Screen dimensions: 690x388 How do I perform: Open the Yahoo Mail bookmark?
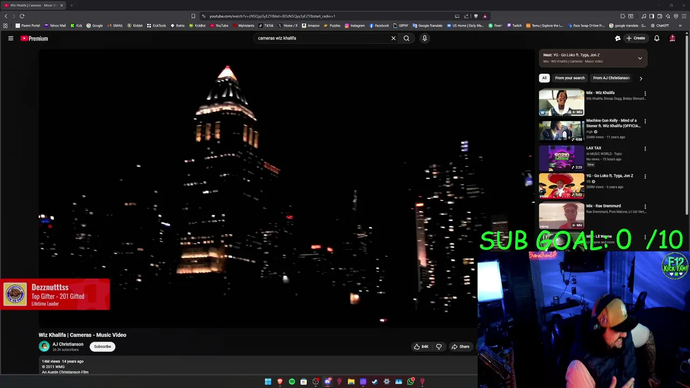(55, 25)
